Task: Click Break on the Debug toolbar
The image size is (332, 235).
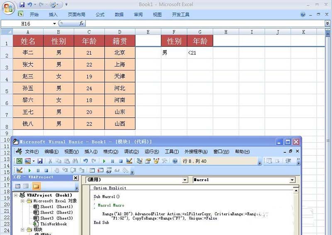Action: coord(38,170)
